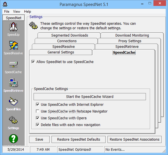The height and width of the screenshot is (155, 168).
Task: Click the green help question mark icon
Action: tap(13, 139)
